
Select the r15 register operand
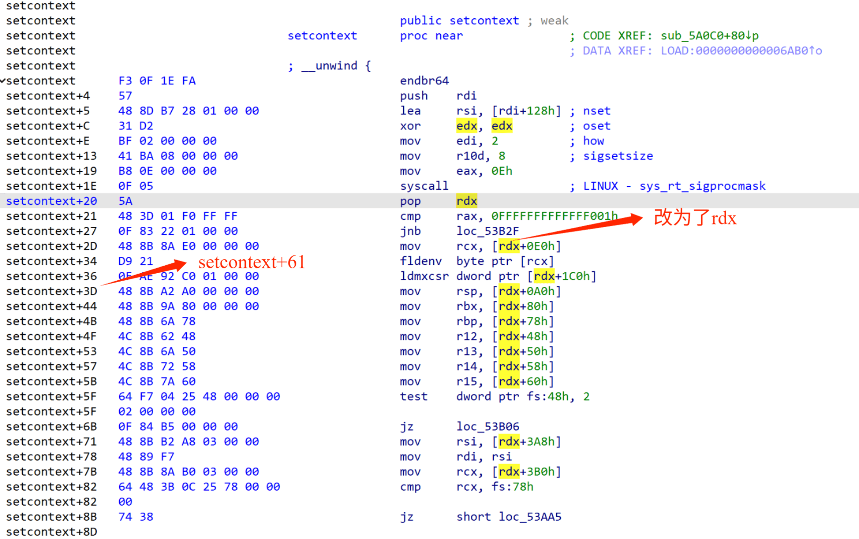point(467,381)
